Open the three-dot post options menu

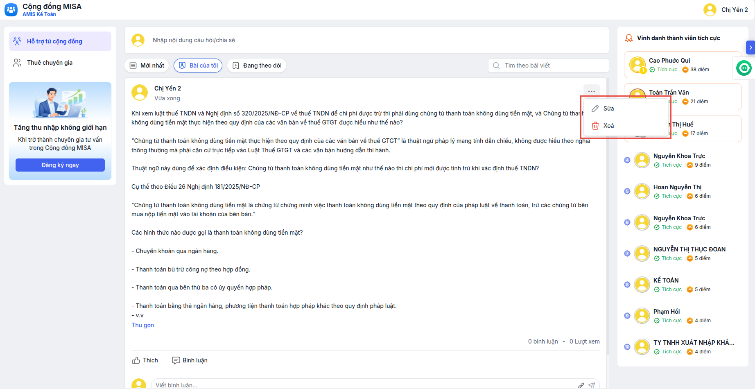coord(591,91)
